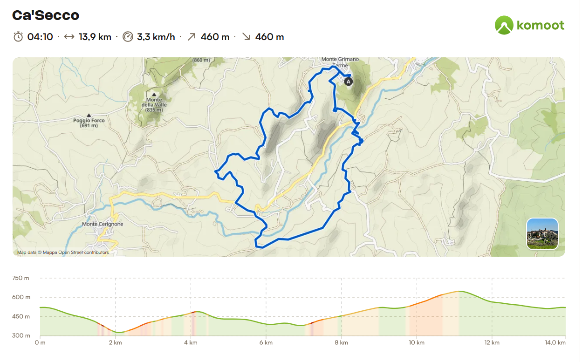Click the komoot logo icon
Screen dimensions: 582x362
(504, 25)
